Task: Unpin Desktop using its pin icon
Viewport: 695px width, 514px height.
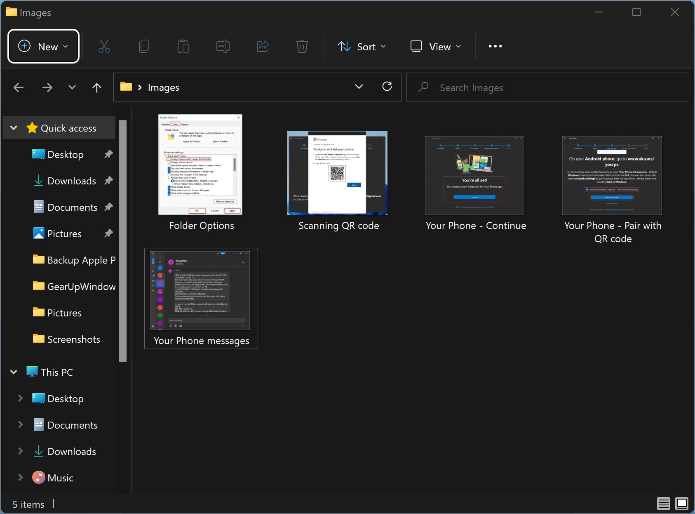Action: click(108, 154)
